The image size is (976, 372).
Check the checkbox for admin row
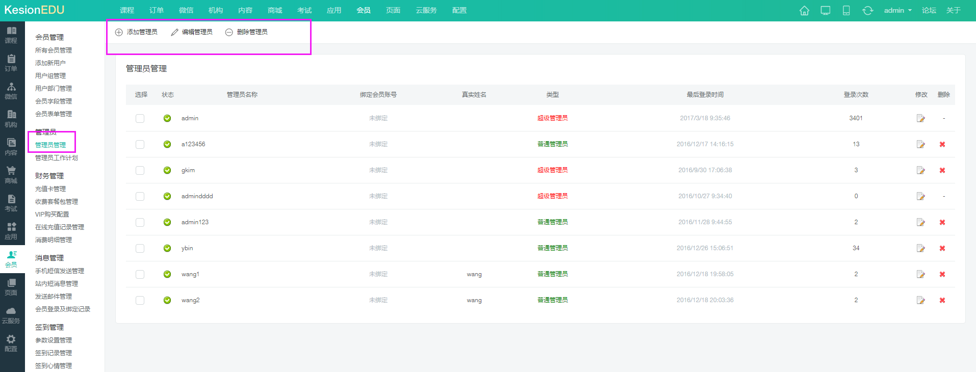[x=140, y=119]
